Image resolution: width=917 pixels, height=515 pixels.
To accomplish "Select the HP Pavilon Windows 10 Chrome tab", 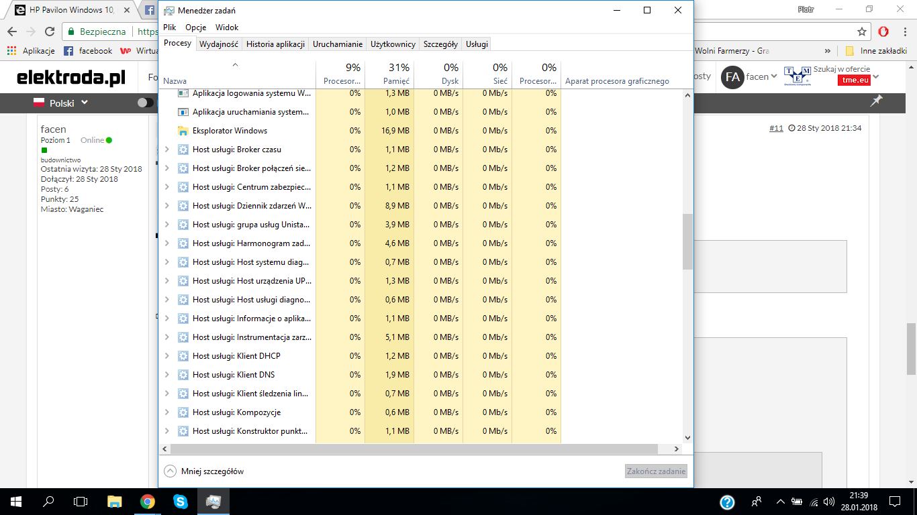I will pyautogui.click(x=73, y=11).
